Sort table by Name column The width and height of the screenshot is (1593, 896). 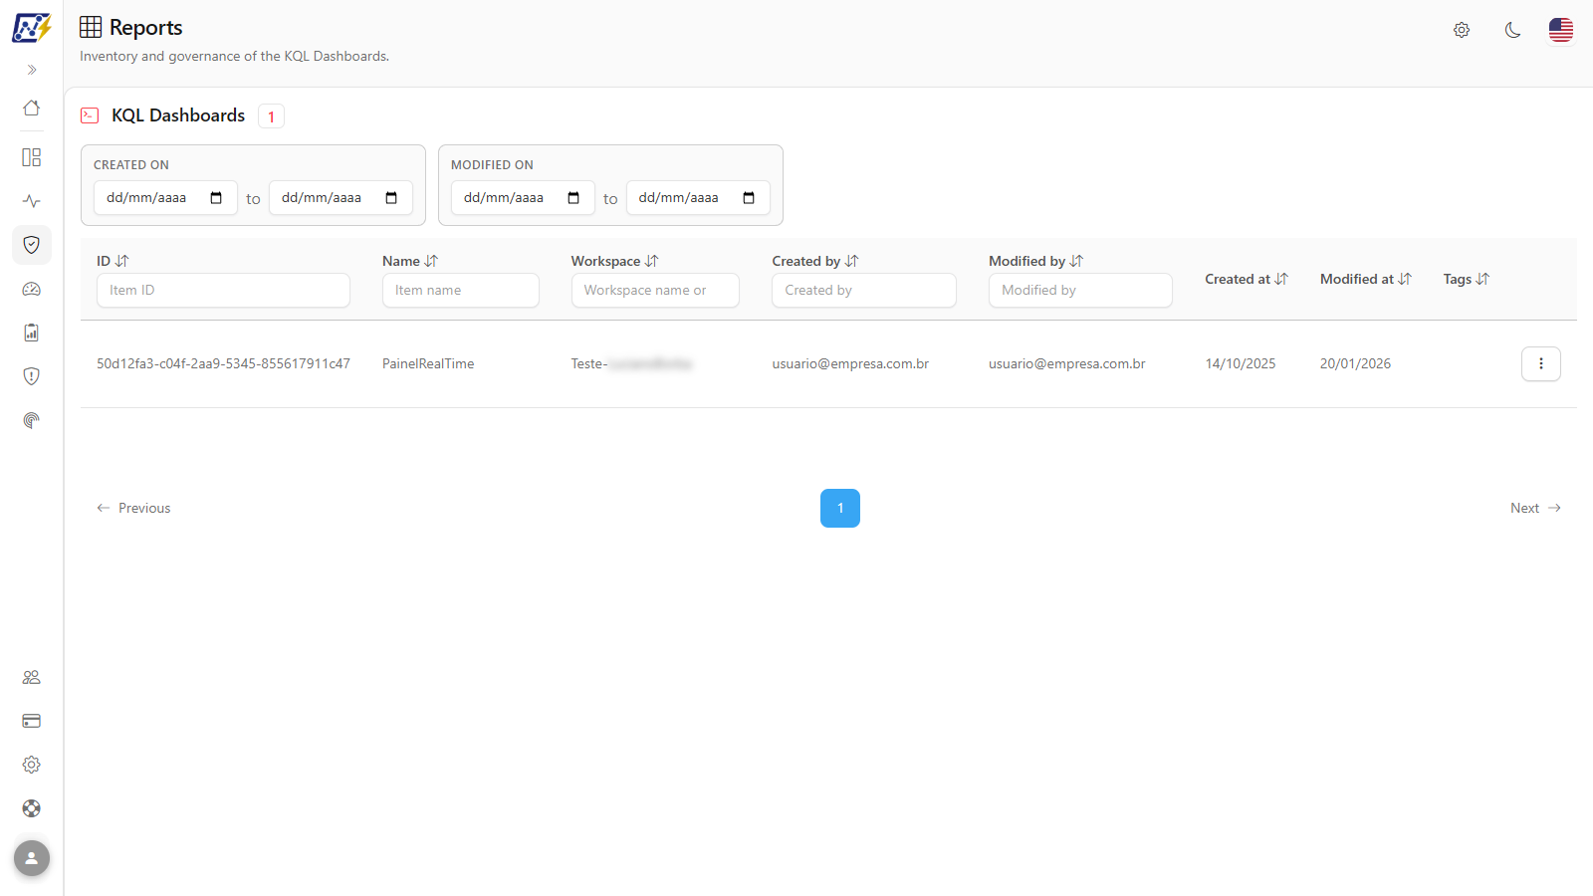(x=431, y=261)
